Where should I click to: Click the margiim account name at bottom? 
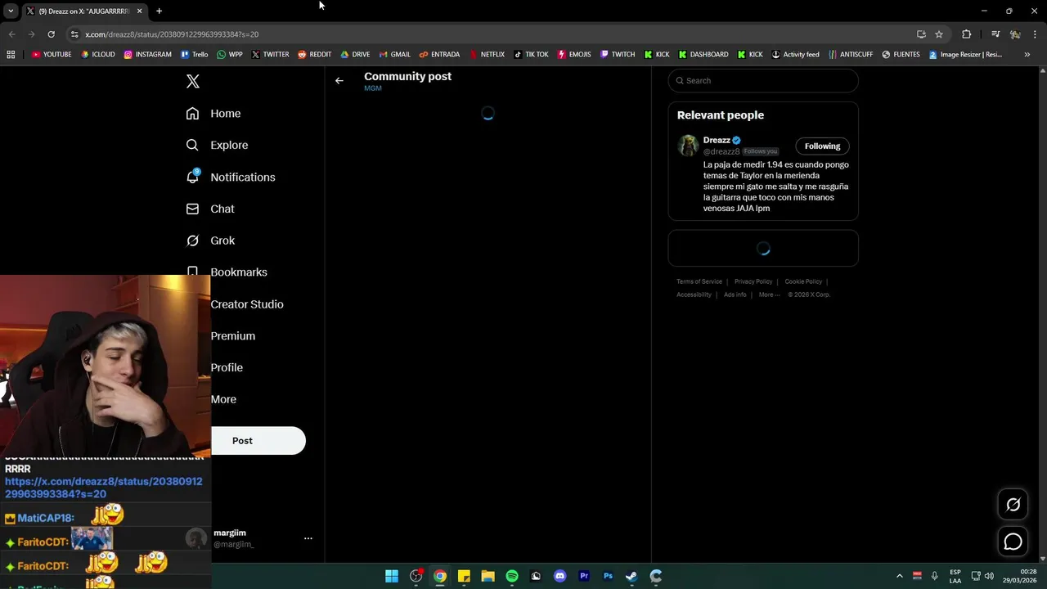click(230, 533)
